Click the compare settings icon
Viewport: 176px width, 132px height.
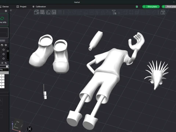point(5,63)
